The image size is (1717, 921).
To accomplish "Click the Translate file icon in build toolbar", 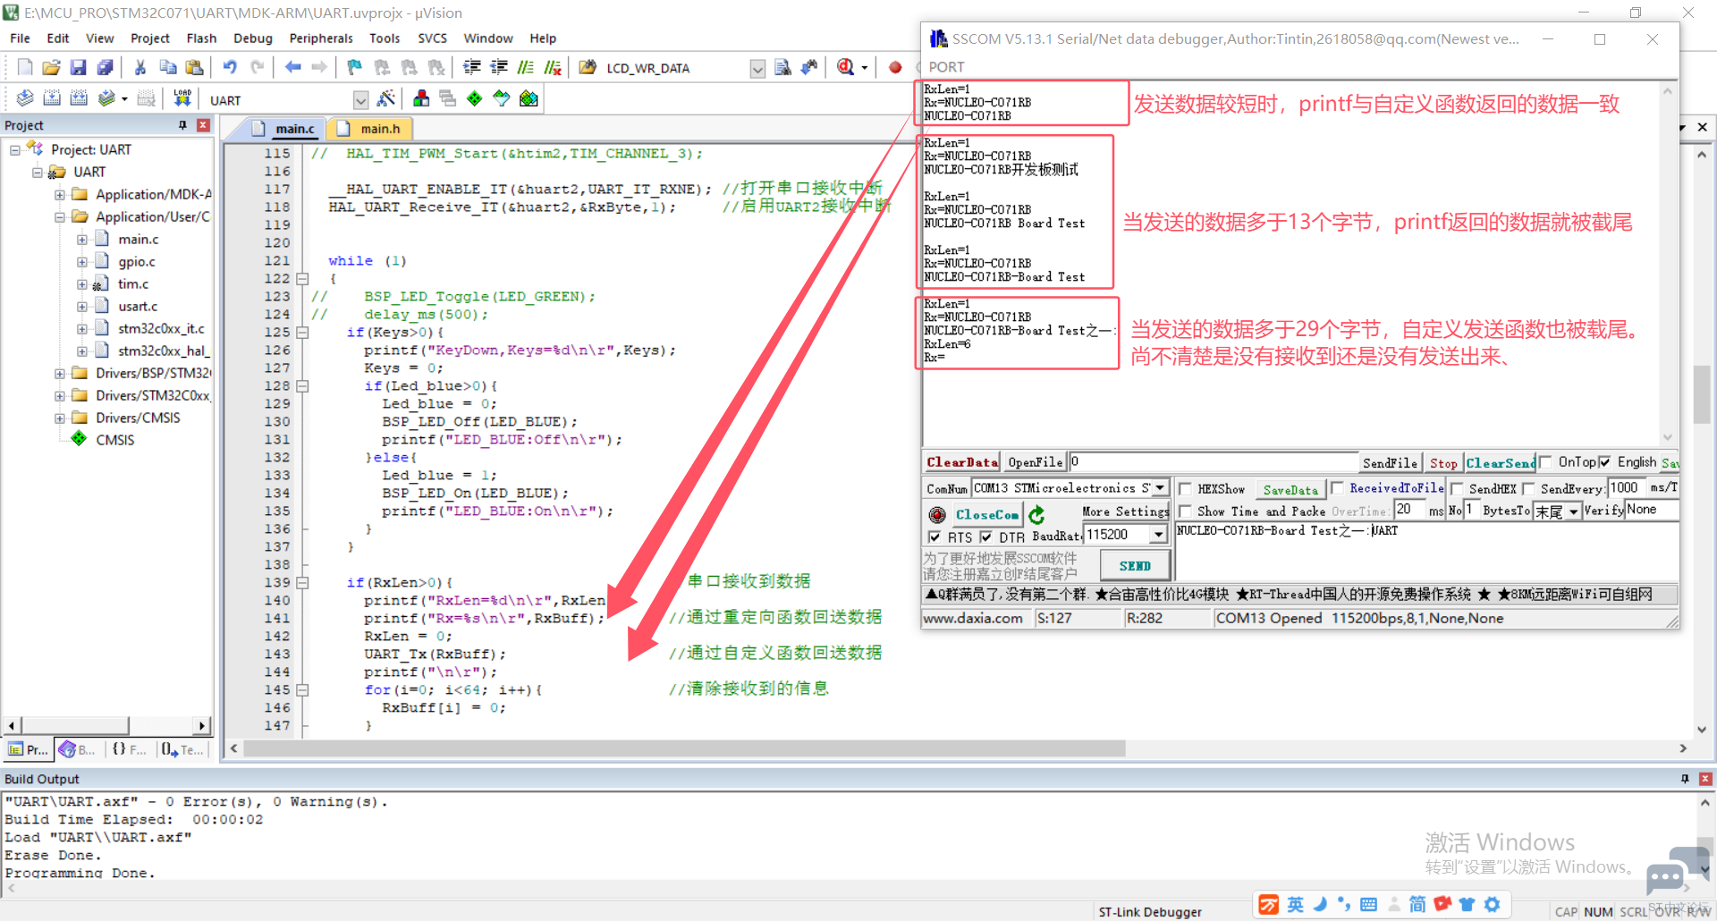I will (25, 98).
